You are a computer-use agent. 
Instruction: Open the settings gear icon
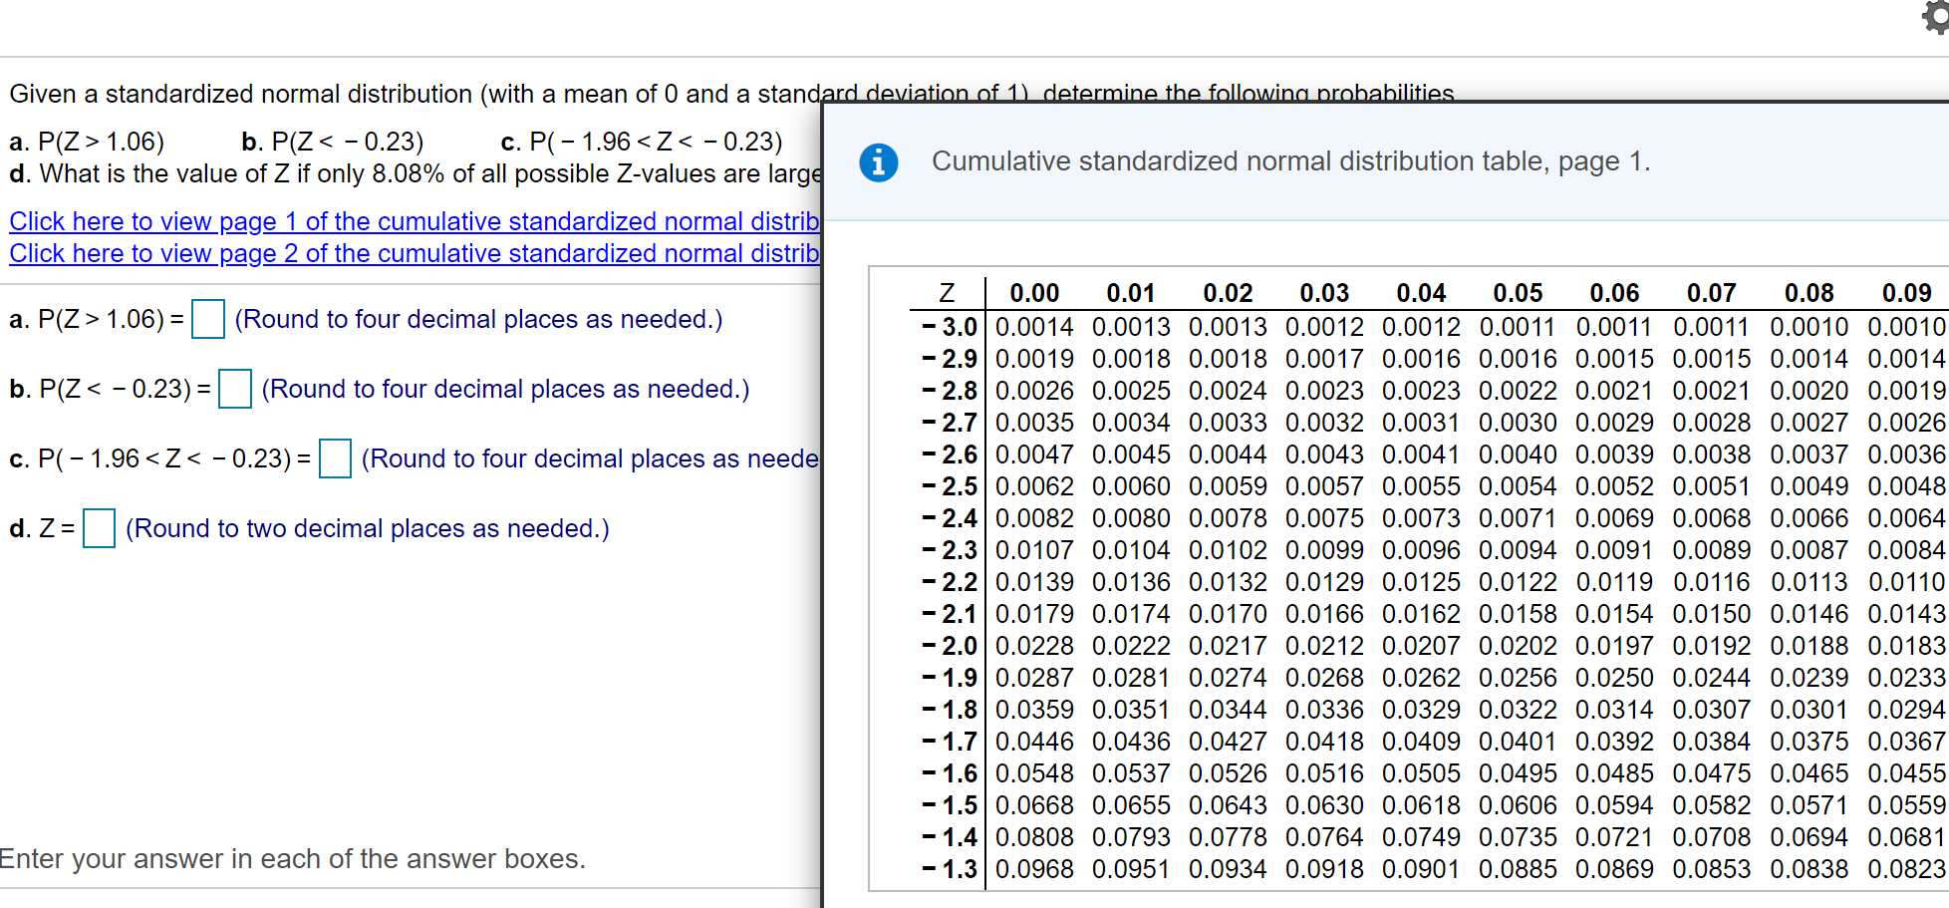[x=1933, y=17]
